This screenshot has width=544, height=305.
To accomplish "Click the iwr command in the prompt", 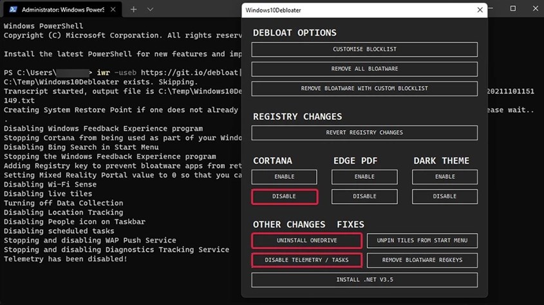I will point(104,73).
